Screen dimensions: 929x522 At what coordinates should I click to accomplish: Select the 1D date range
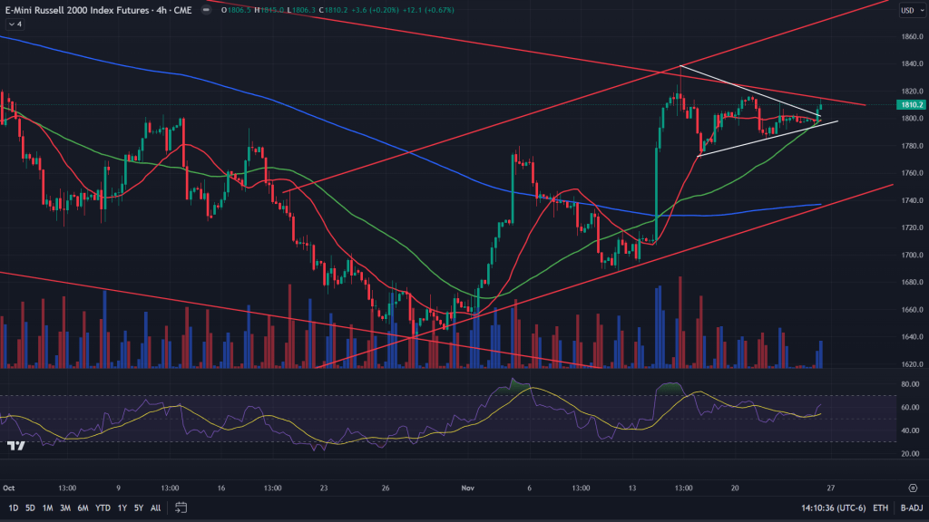click(13, 507)
